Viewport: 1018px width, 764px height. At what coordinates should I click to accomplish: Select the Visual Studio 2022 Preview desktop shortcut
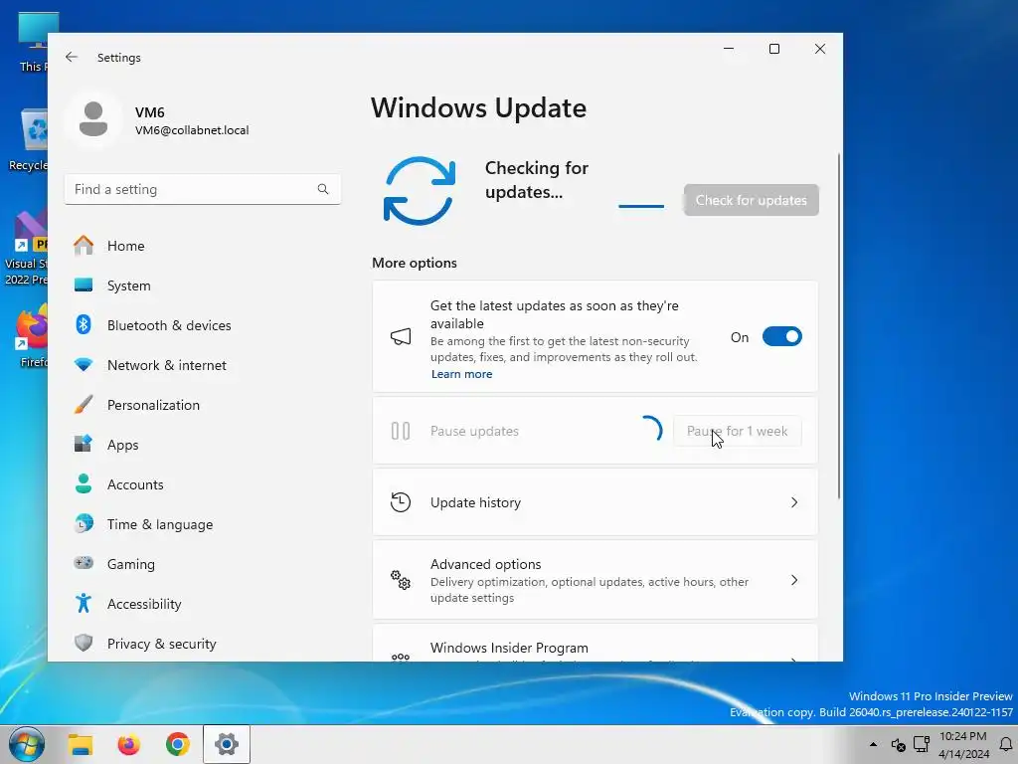(26, 248)
